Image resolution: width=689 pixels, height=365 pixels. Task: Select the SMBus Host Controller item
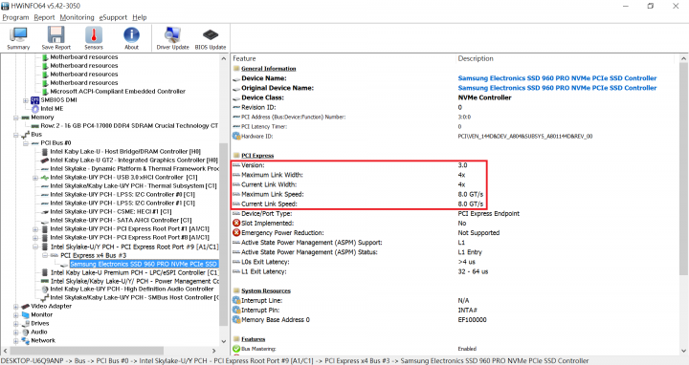(134, 297)
